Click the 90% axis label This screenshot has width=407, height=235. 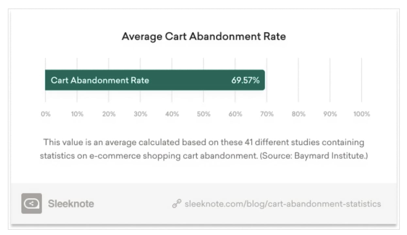point(330,114)
